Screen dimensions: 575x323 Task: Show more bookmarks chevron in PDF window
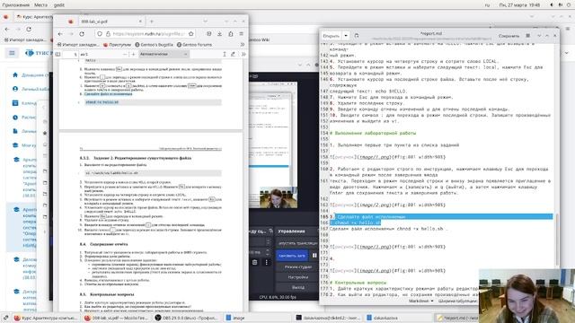click(x=243, y=44)
